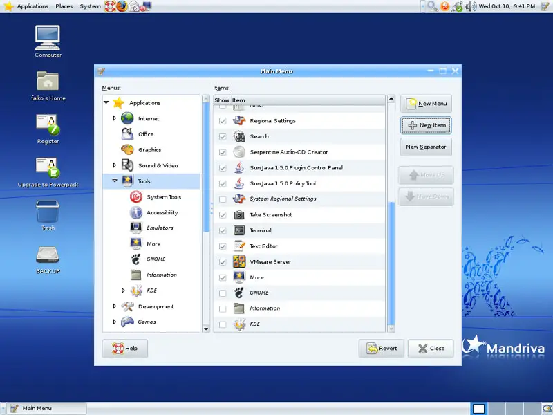Viewport: 553px width, 415px height.
Task: Click the New Item button
Action: pos(426,125)
